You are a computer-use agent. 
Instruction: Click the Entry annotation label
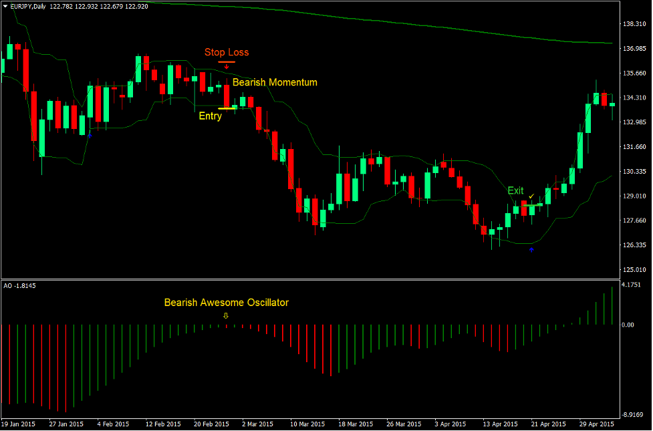tap(210, 116)
